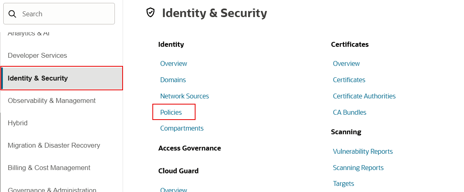Open Migration & Disaster Recovery category
464x192 pixels.
pos(54,145)
